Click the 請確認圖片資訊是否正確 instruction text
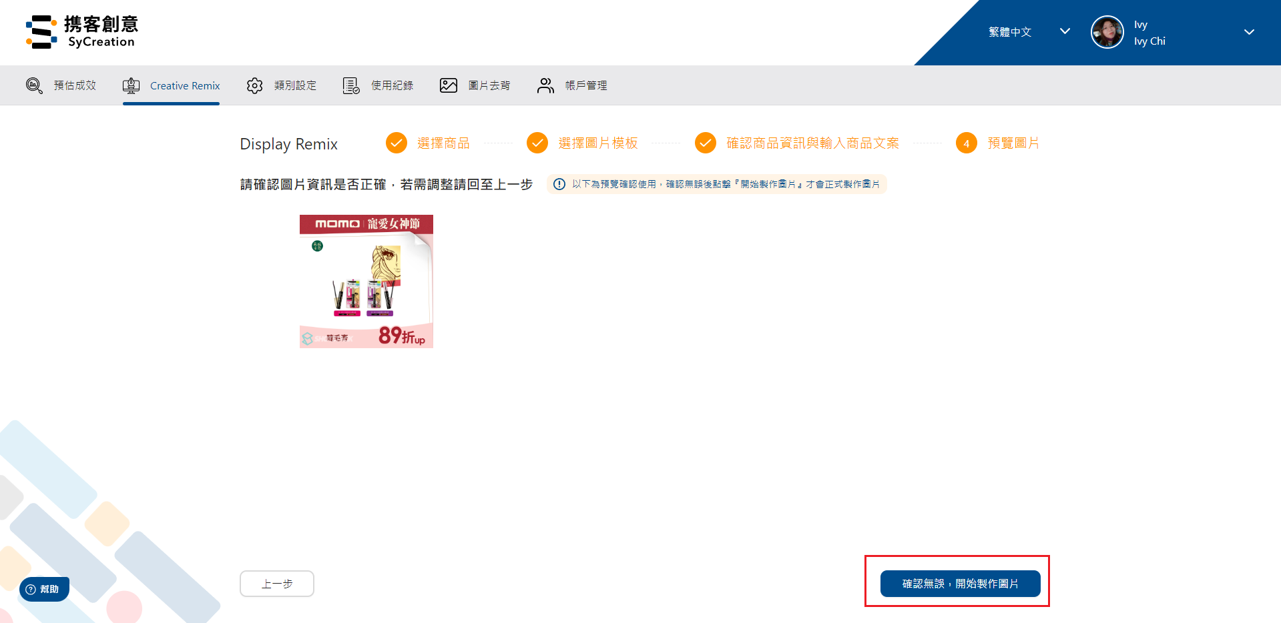Viewport: 1281px width, 623px height. [387, 184]
